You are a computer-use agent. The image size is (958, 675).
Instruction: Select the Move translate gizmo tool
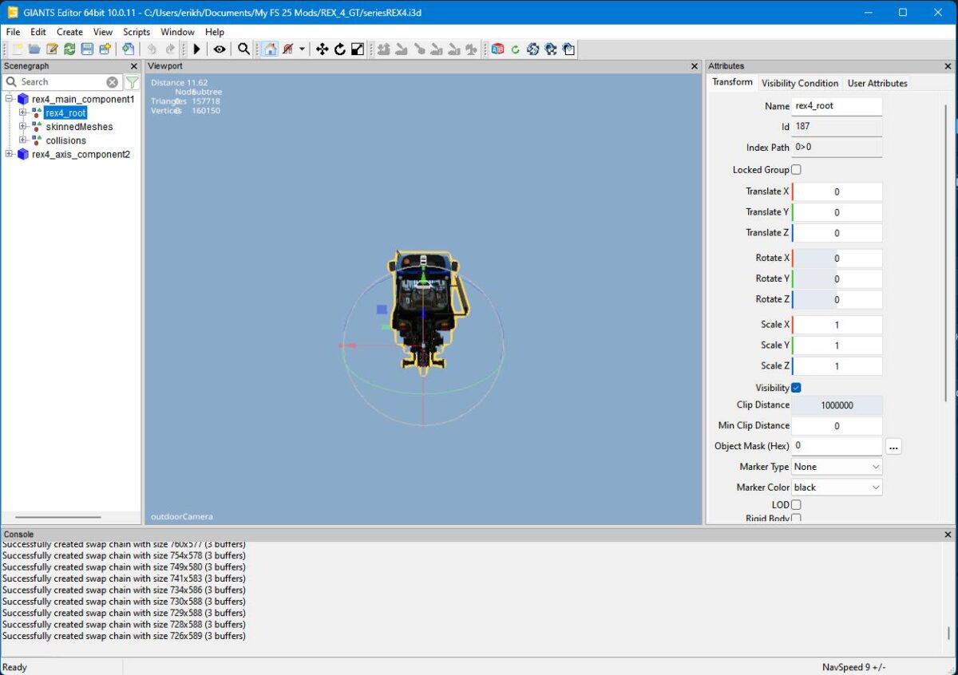pos(322,49)
